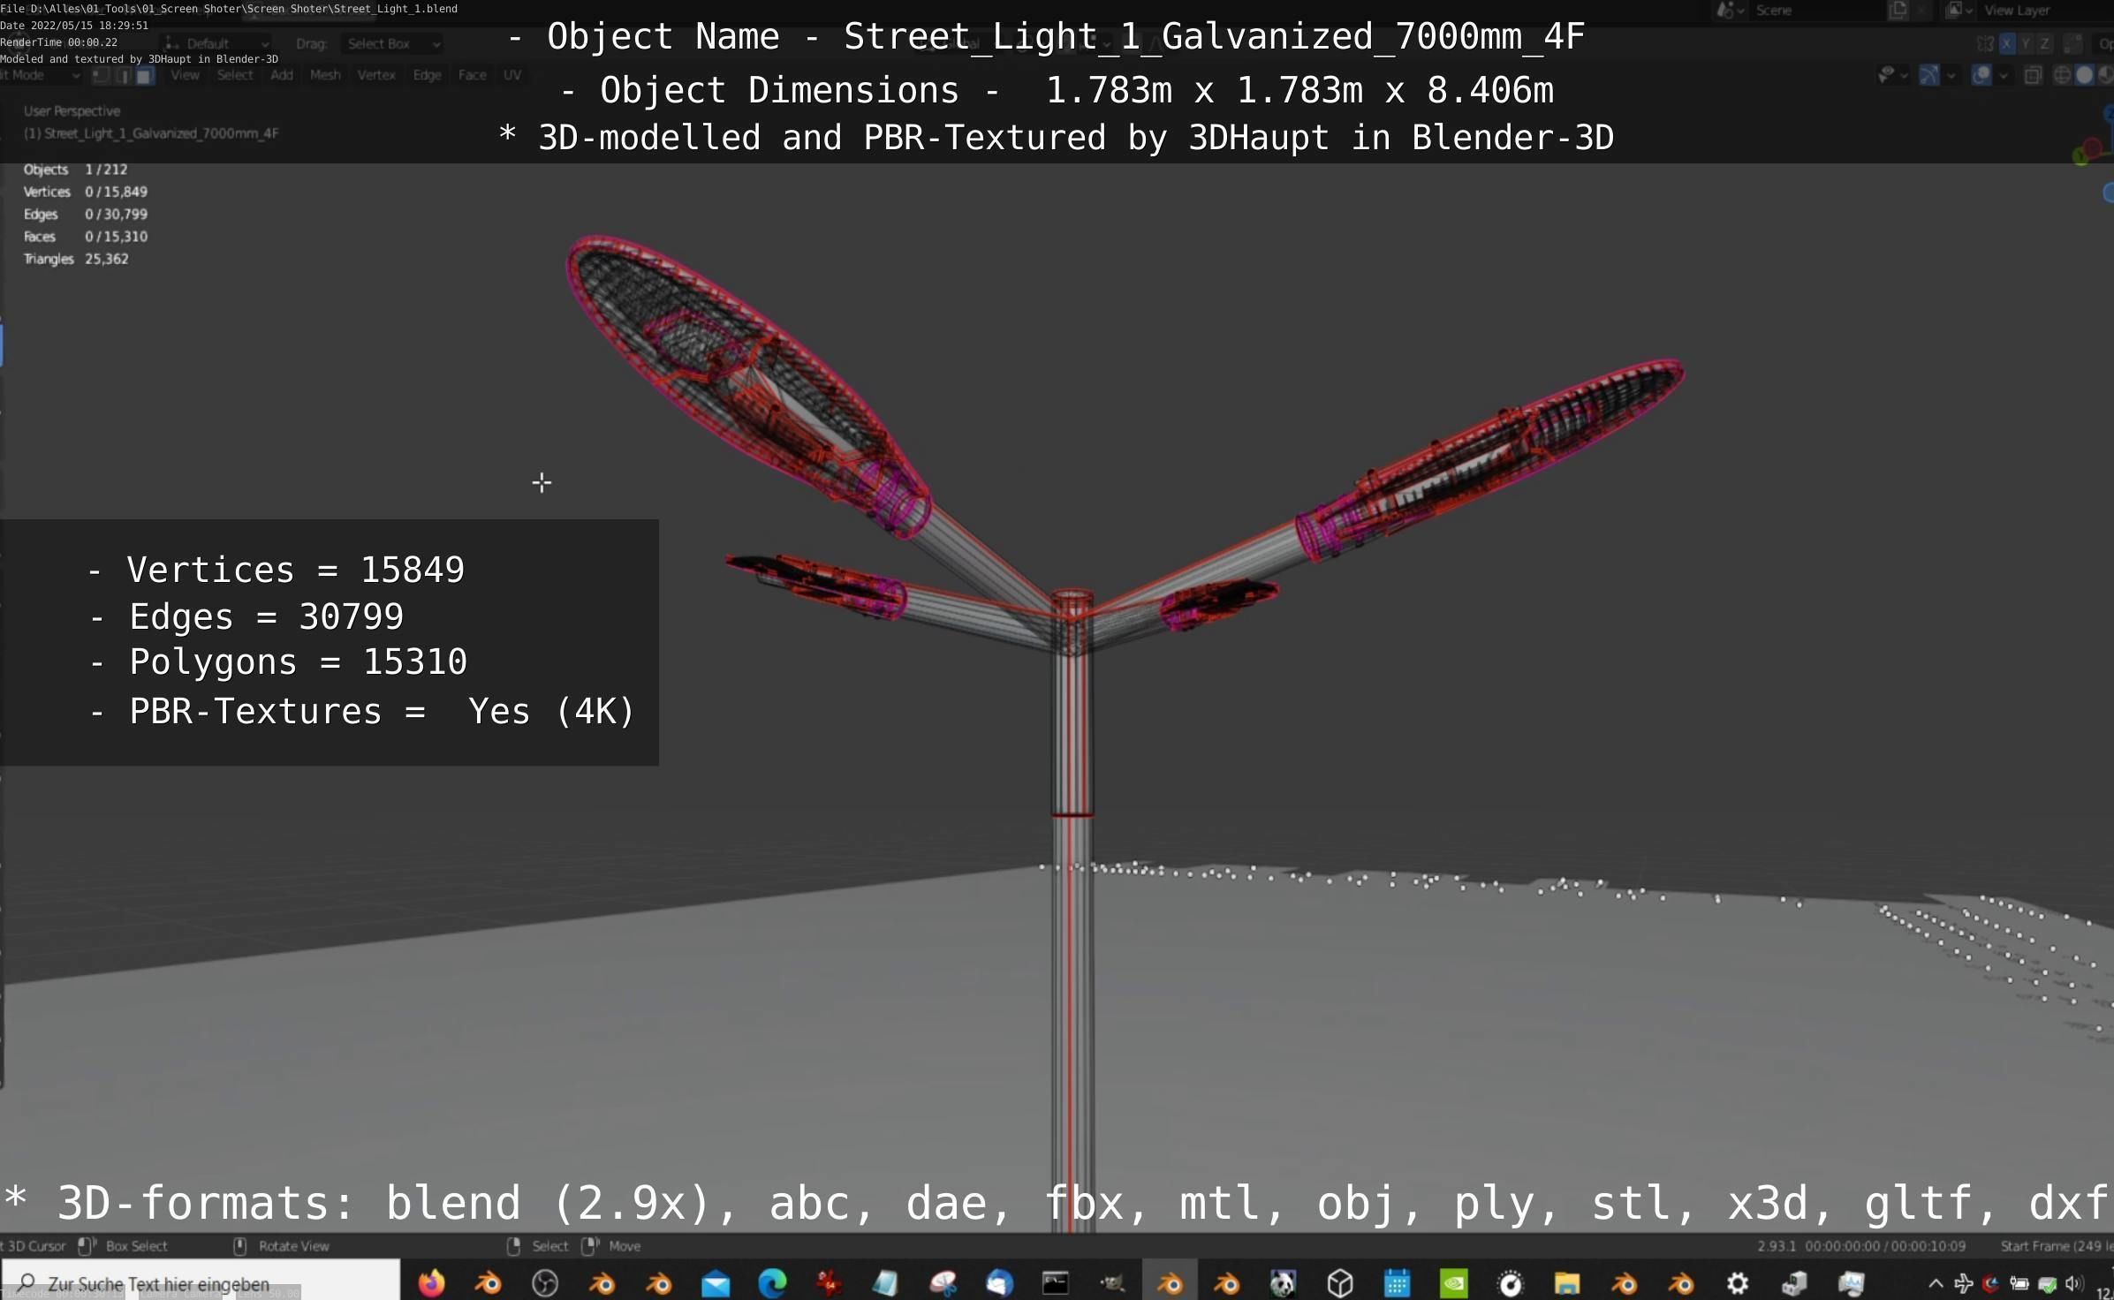The width and height of the screenshot is (2114, 1300).
Task: Open Firefox from the taskbar
Action: coord(431,1282)
